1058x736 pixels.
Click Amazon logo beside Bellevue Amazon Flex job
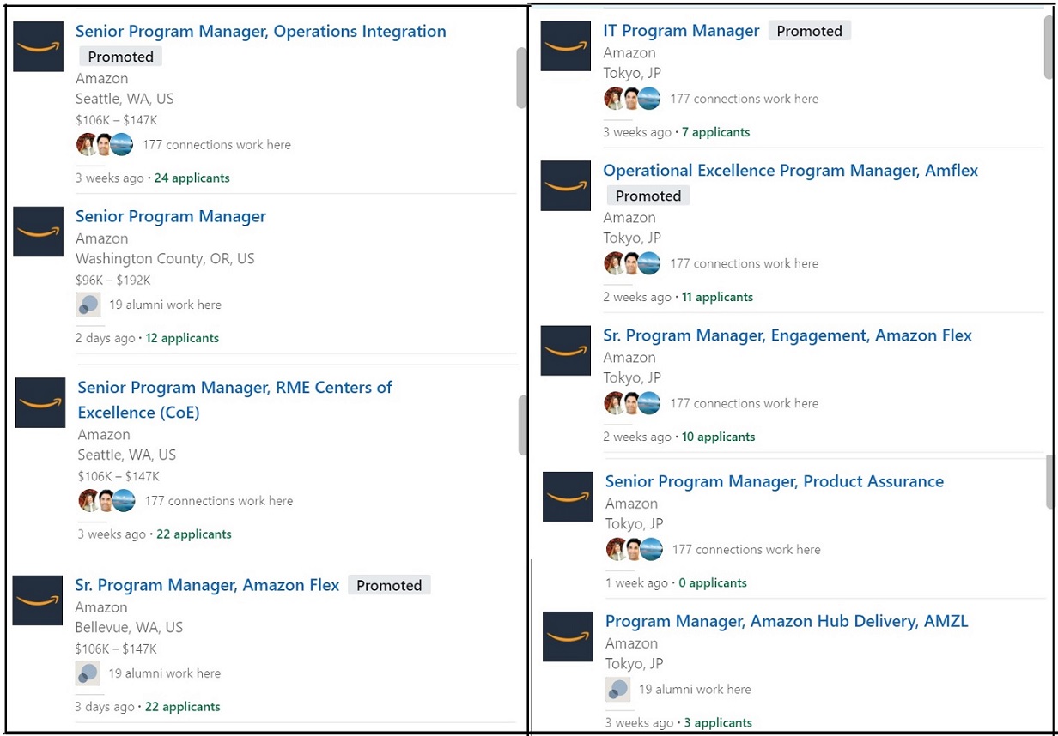coord(38,600)
